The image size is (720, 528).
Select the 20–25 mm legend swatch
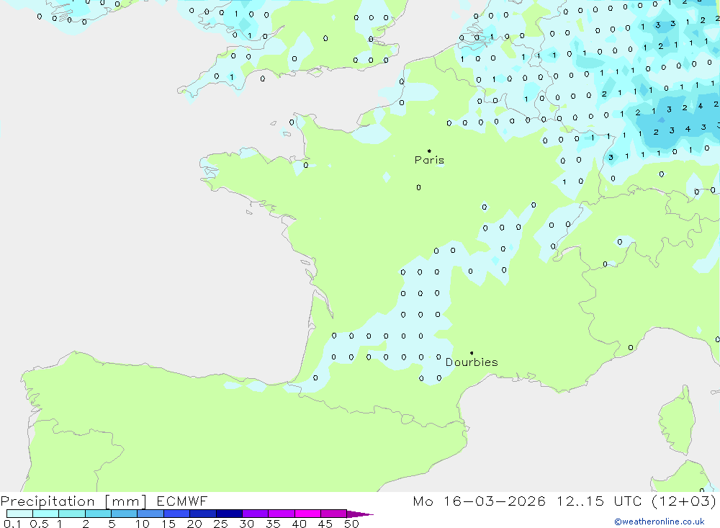(x=203, y=514)
